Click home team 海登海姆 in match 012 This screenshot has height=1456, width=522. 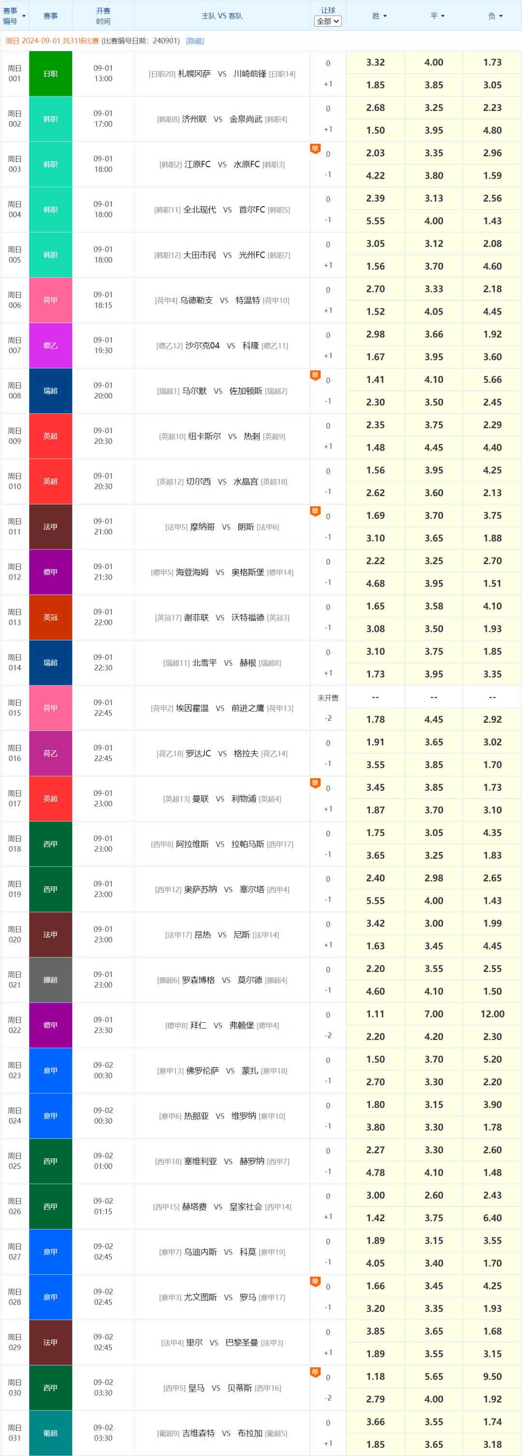tap(192, 572)
